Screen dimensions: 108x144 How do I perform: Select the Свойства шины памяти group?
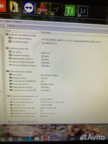click(19, 72)
